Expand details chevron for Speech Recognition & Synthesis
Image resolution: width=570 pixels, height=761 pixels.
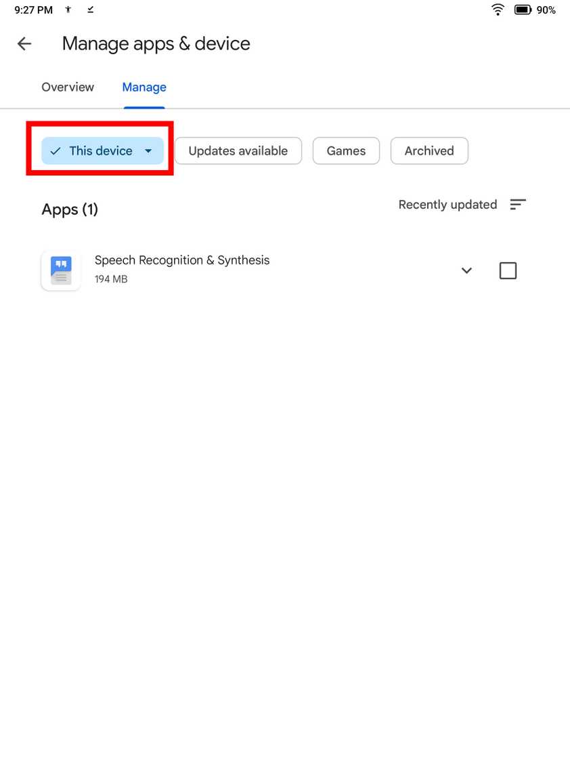466,270
